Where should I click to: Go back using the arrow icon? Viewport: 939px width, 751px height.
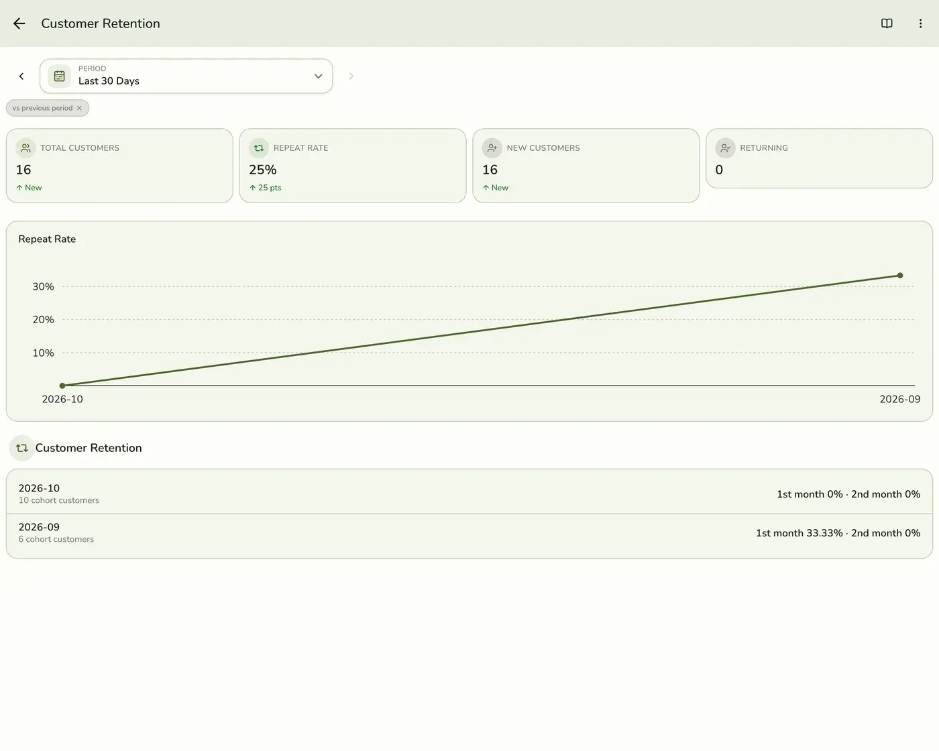19,23
